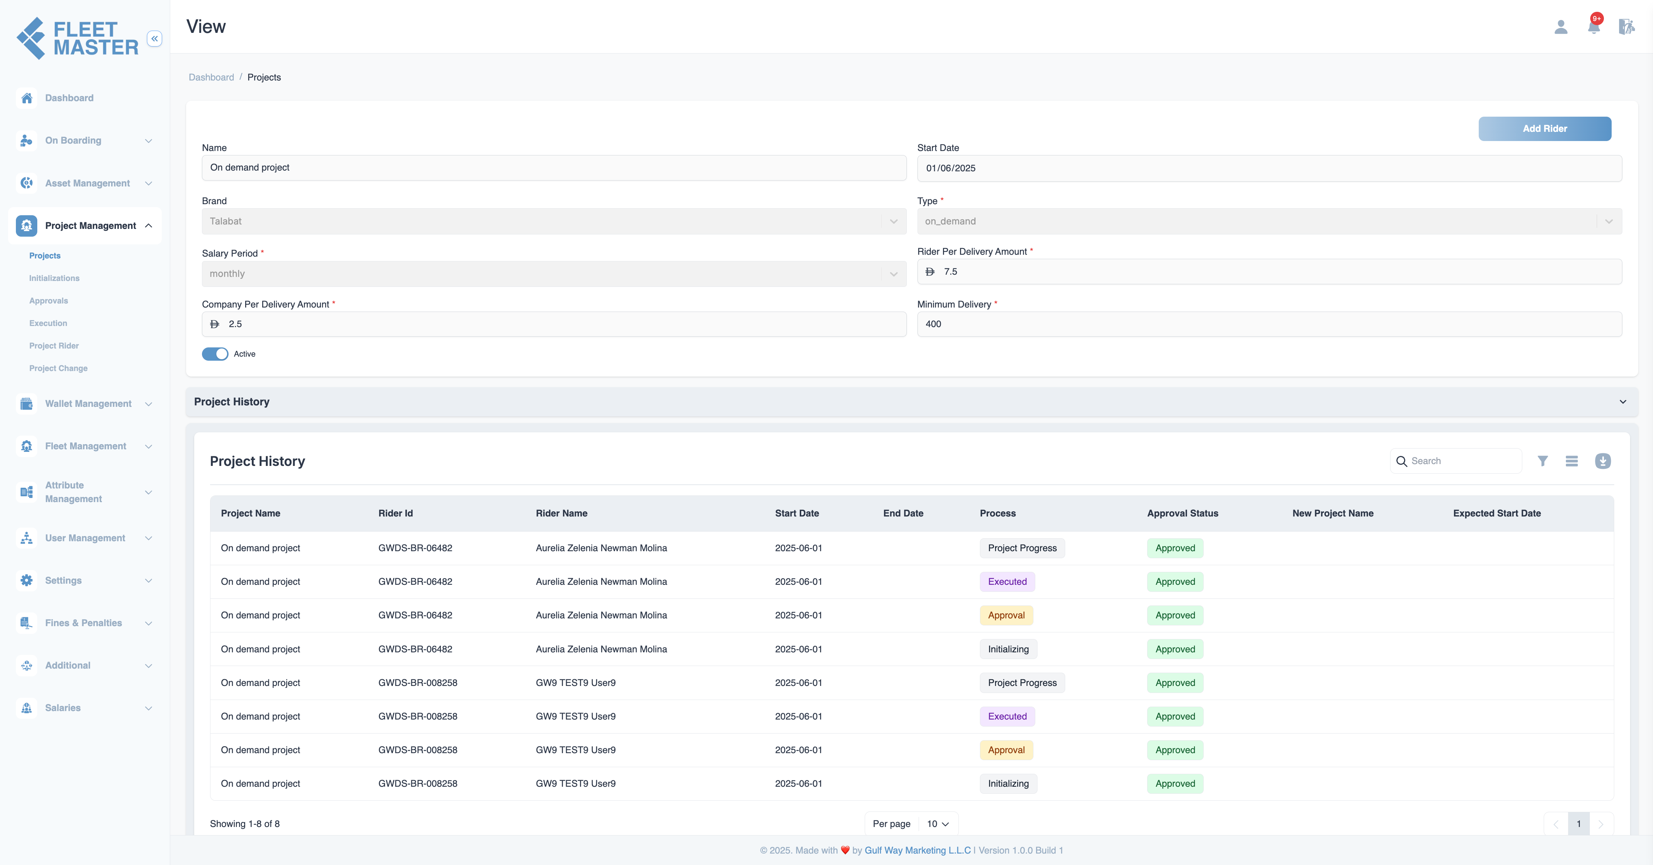Click the Salaries sidebar icon

point(26,708)
